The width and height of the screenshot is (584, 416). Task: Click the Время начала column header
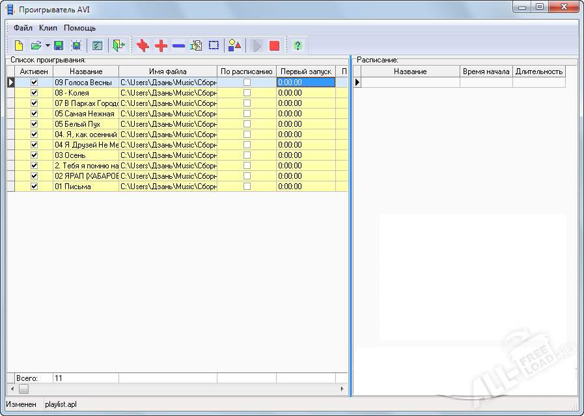coord(486,71)
